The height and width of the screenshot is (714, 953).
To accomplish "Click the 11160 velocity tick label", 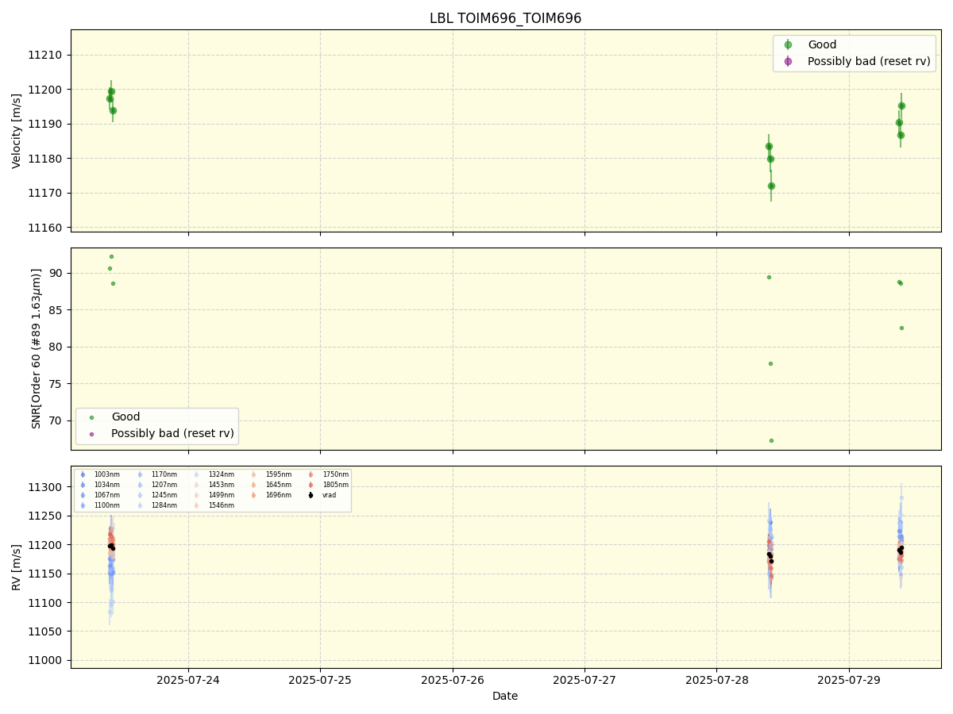I will click(47, 228).
